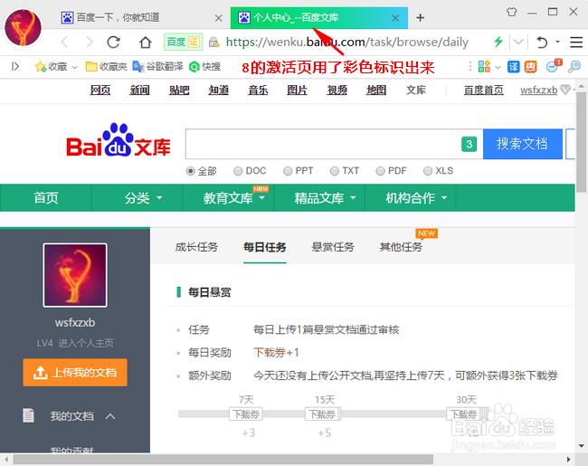Select the 全部 radio option

(191, 171)
